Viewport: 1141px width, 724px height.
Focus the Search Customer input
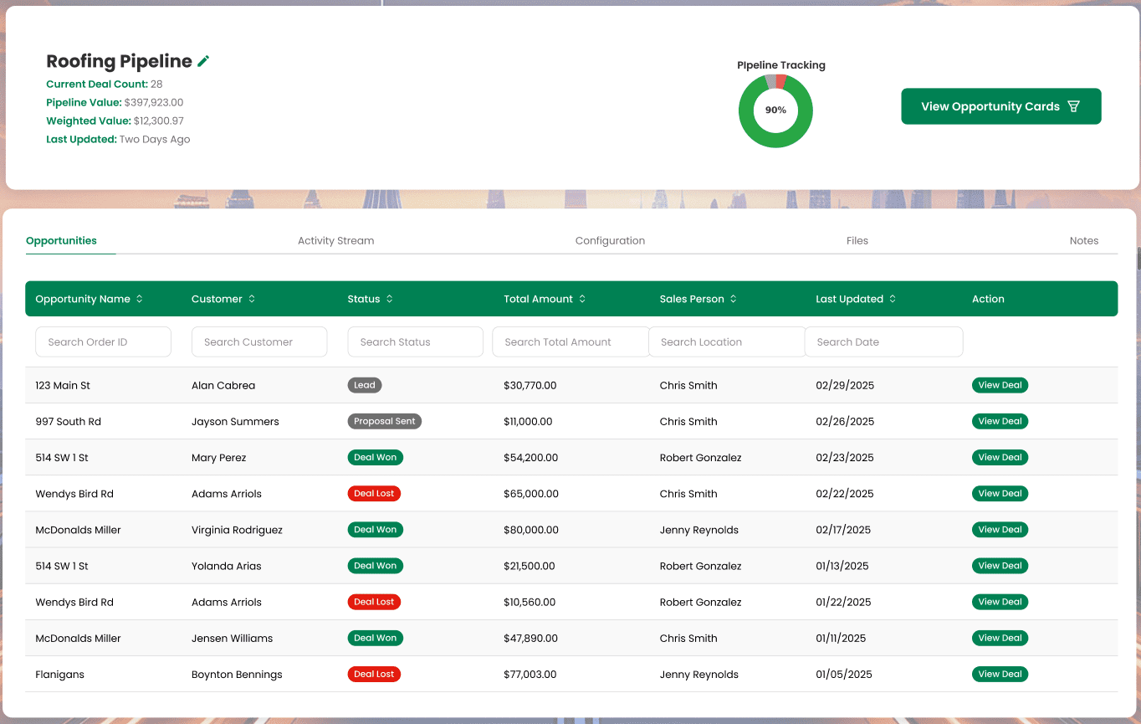(x=259, y=342)
